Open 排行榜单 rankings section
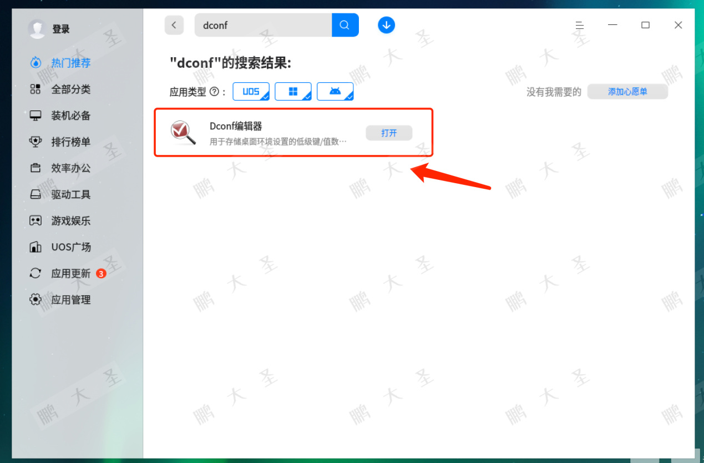 tap(71, 142)
